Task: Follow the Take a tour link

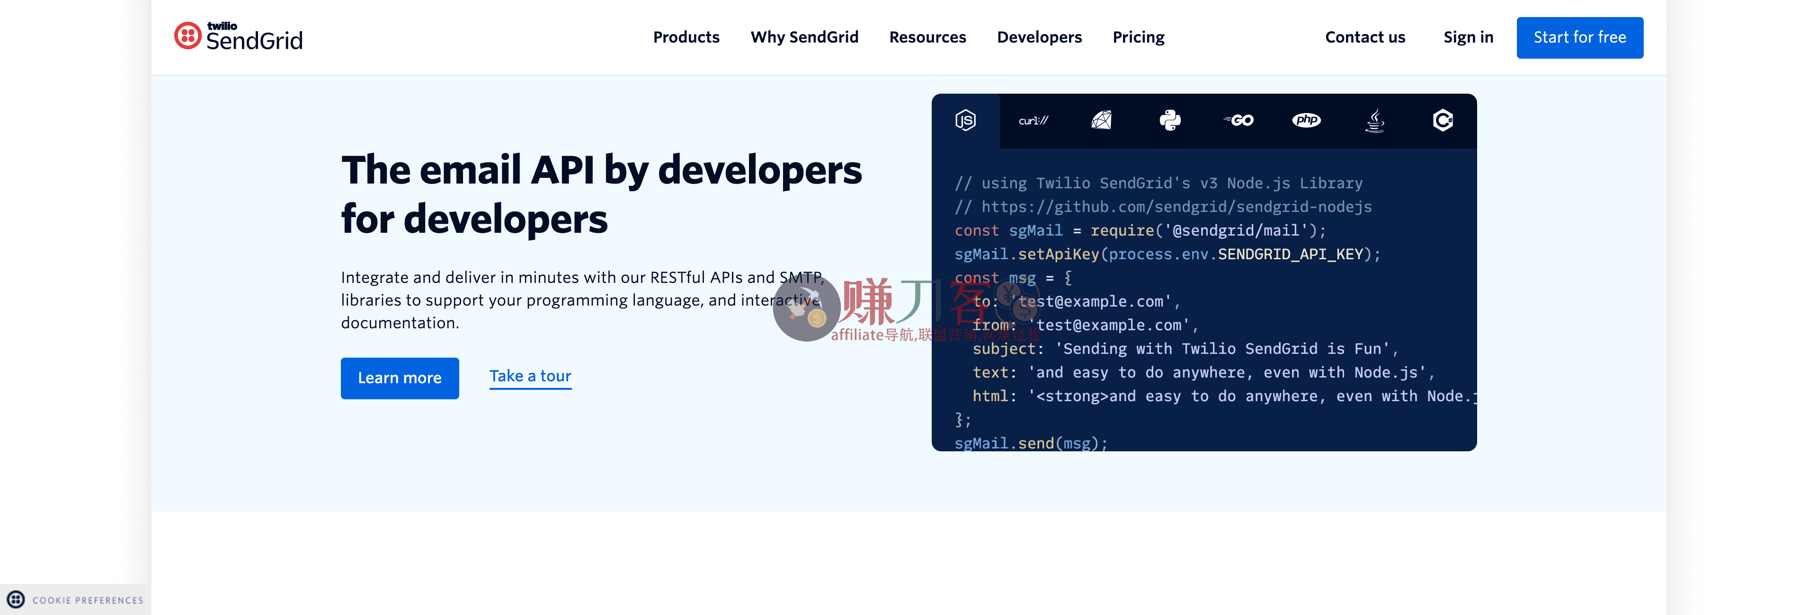Action: click(x=530, y=376)
